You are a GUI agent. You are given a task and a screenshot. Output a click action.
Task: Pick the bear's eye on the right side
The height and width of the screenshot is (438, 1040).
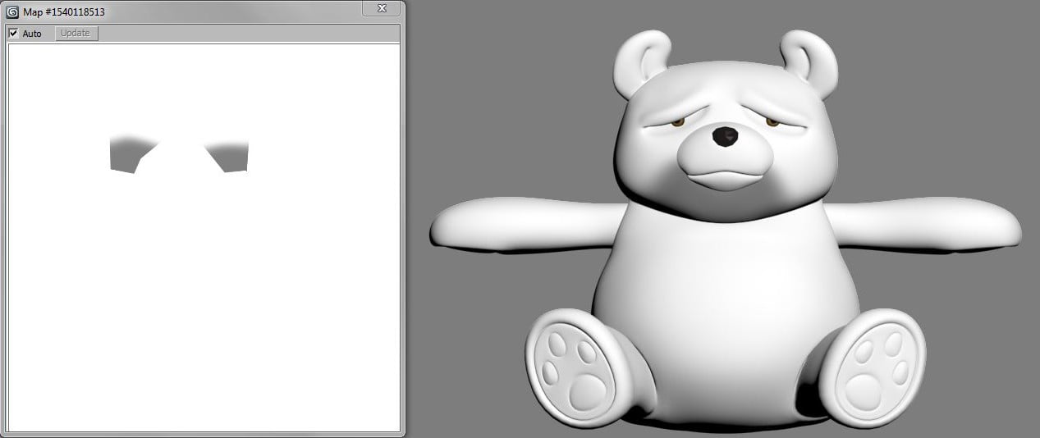(772, 122)
